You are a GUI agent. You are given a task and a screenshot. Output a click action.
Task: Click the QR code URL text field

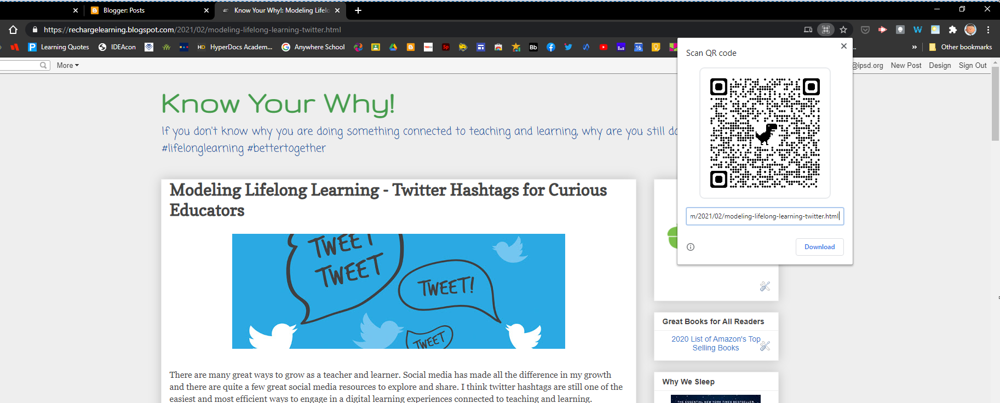tap(765, 216)
